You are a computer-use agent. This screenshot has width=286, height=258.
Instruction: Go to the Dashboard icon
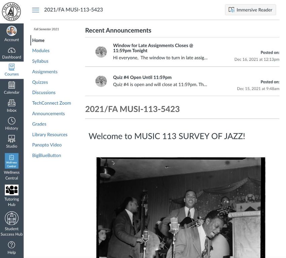[x=11, y=50]
